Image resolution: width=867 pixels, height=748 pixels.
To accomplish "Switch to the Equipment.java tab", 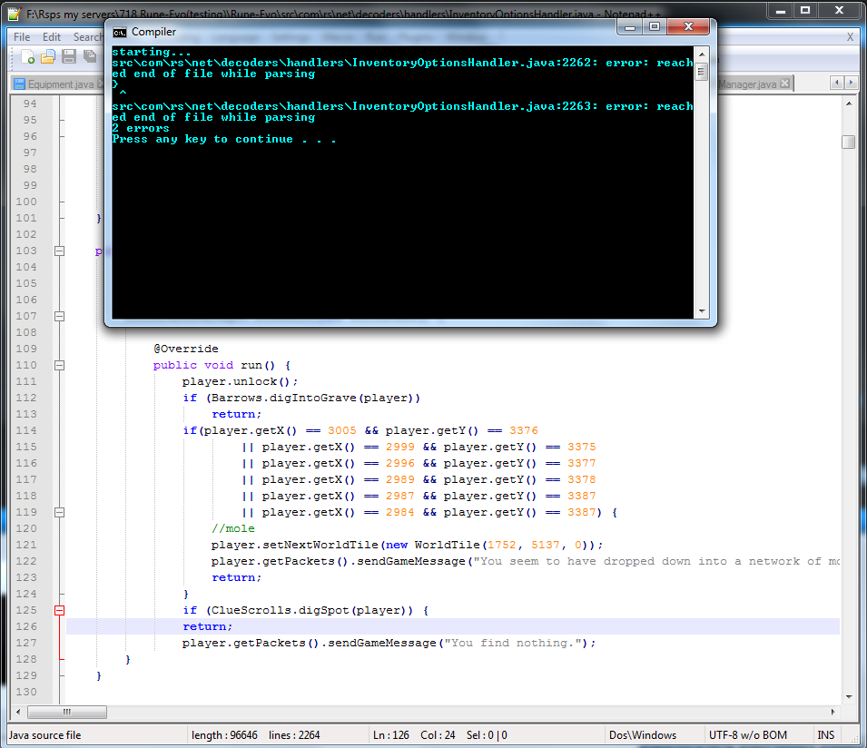I will [x=60, y=84].
